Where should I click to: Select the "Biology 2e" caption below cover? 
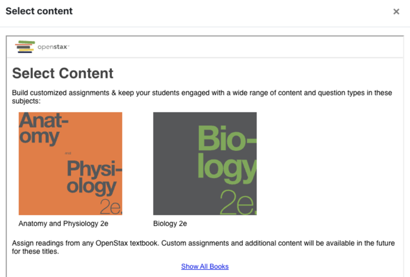170,224
